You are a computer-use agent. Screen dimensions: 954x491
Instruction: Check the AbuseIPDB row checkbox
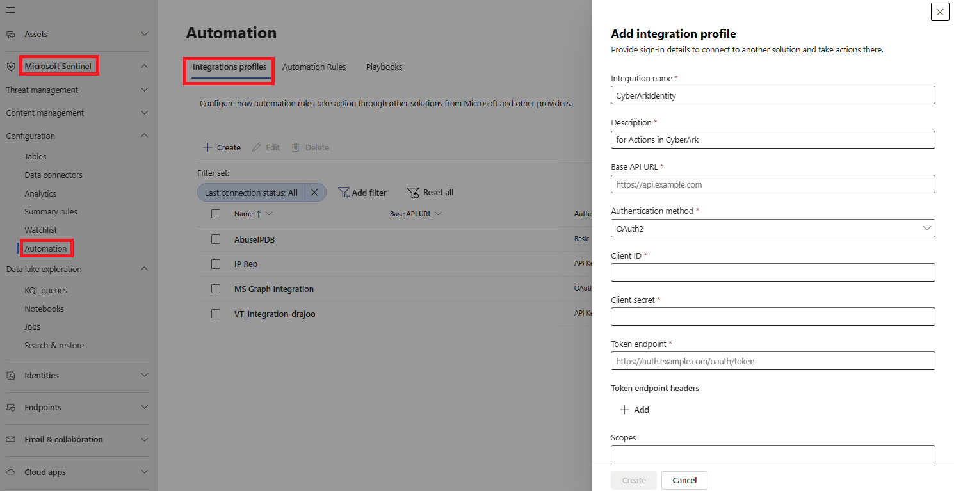[x=216, y=239]
